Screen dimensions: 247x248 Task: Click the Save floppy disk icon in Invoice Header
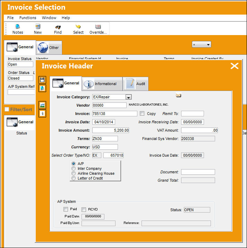point(42,80)
